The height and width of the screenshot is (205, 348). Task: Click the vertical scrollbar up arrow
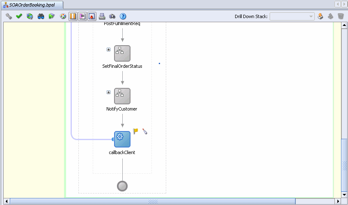(x=344, y=25)
